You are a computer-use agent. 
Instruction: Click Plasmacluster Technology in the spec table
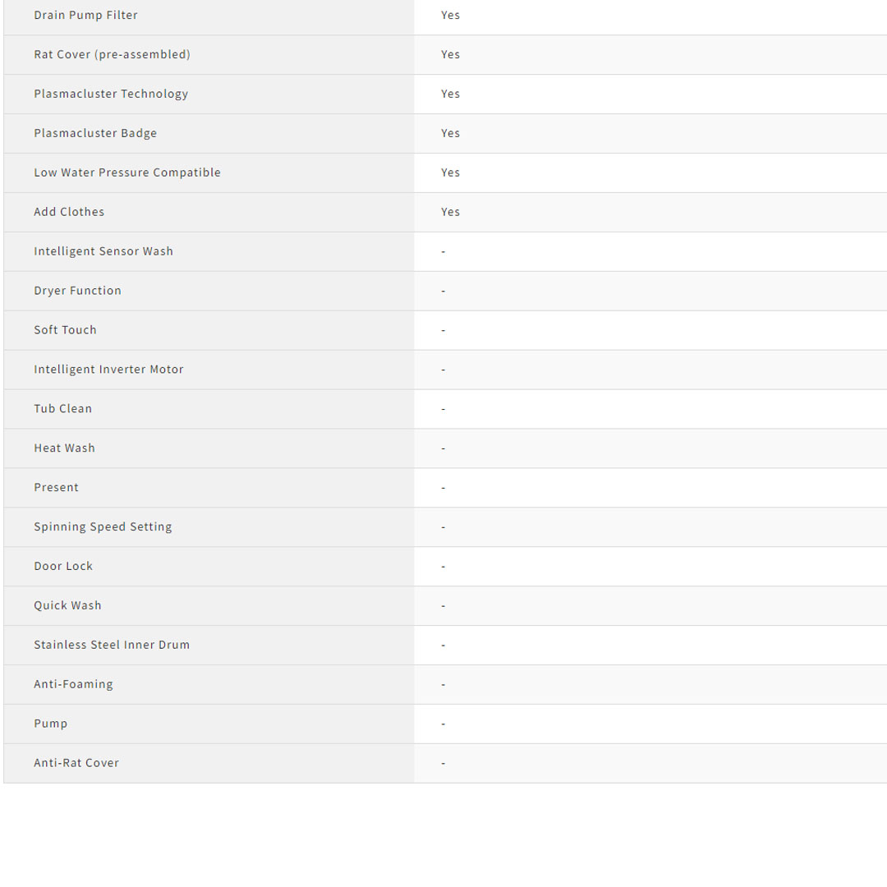coord(111,94)
